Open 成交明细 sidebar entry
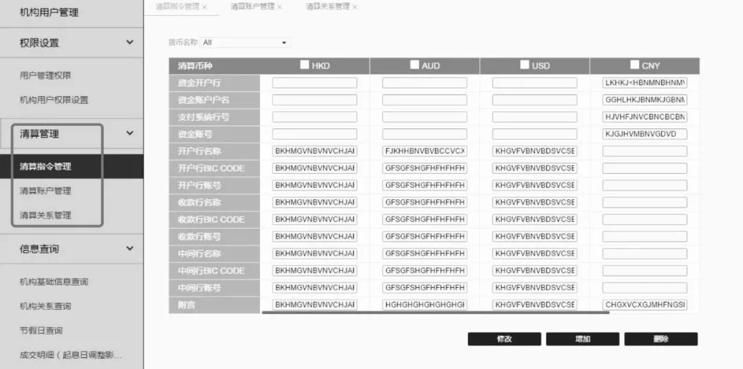The image size is (743, 369). pyautogui.click(x=71, y=355)
